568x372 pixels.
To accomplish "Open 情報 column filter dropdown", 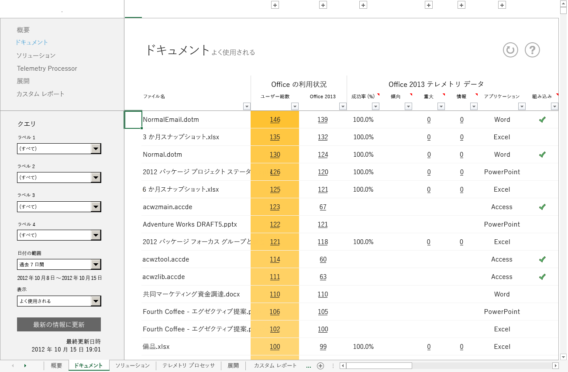I will [x=474, y=106].
